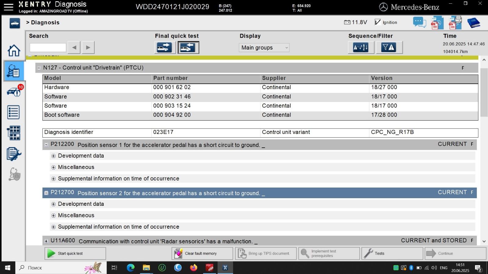Open the hamburger menu in XENTRY header
Viewport: 488px width, 274px height.
8,7
